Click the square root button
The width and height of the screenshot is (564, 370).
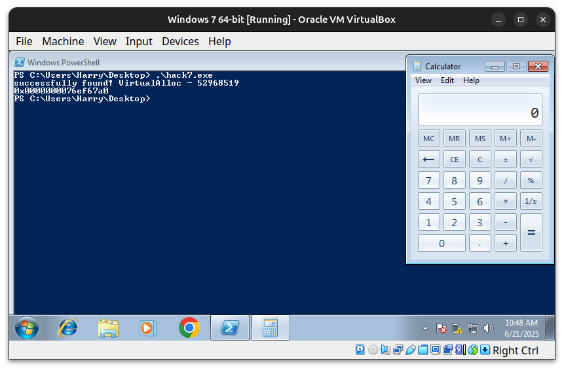click(531, 160)
